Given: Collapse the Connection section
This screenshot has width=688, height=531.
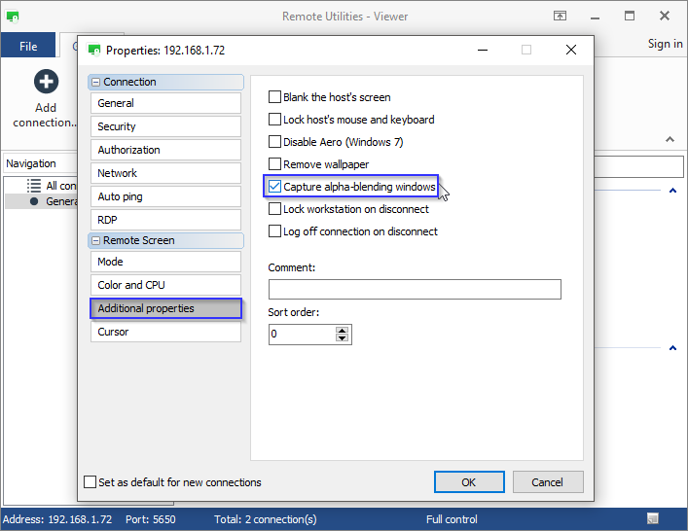Looking at the screenshot, I should pyautogui.click(x=96, y=83).
